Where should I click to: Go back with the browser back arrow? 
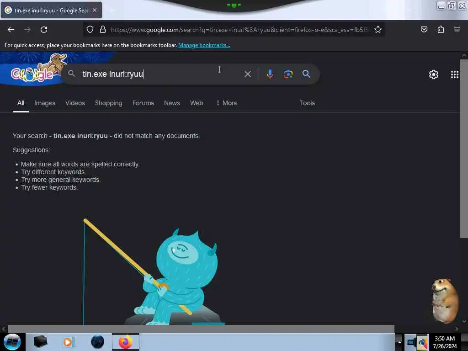[11, 30]
